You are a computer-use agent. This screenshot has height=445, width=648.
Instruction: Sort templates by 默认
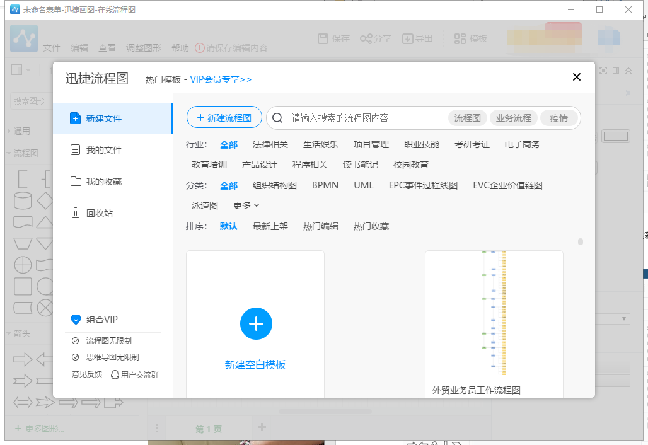(229, 226)
